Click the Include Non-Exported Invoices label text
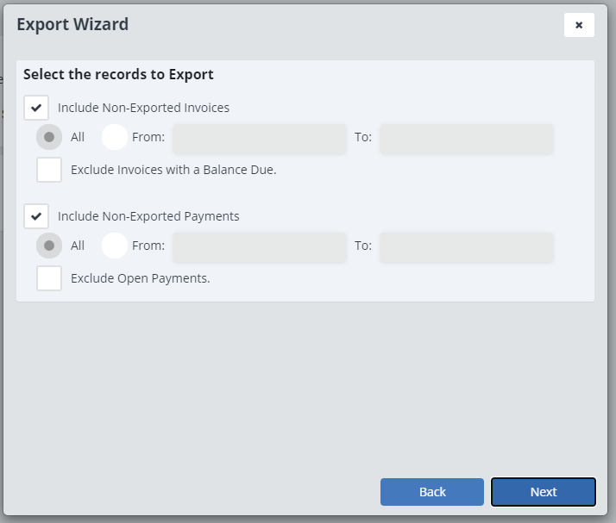 (x=143, y=108)
